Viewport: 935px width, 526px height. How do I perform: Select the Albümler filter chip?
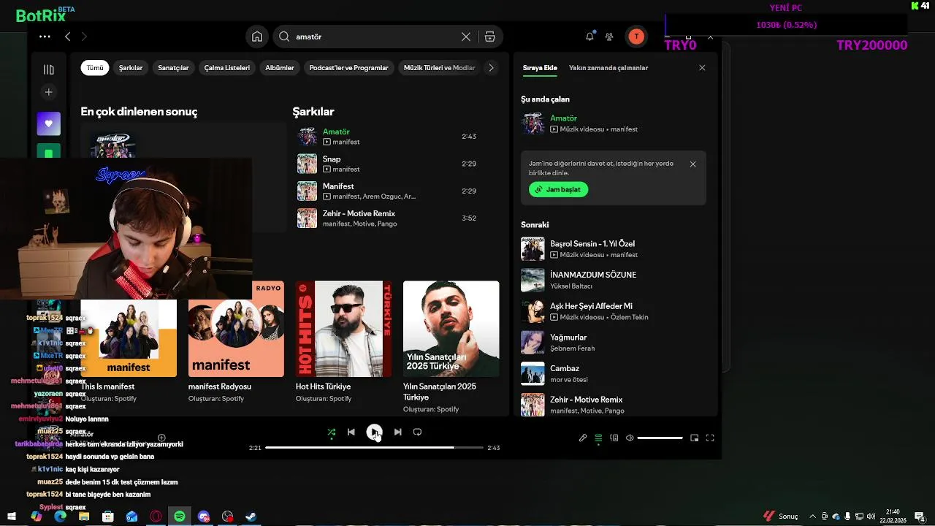(x=280, y=68)
